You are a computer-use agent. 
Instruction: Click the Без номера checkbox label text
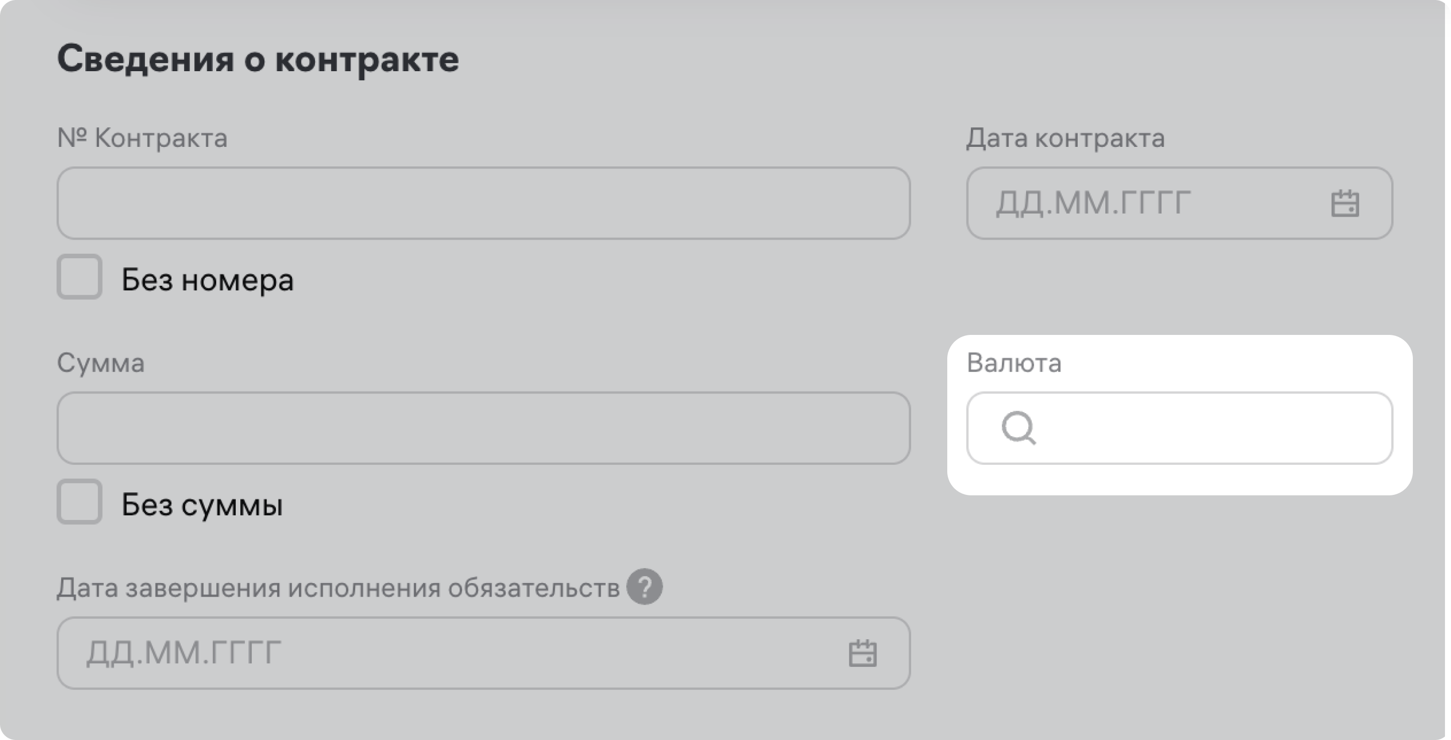click(207, 280)
